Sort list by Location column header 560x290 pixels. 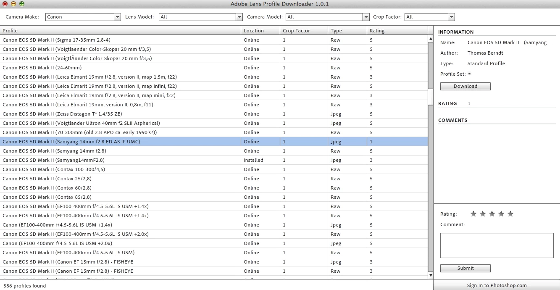pyautogui.click(x=260, y=31)
